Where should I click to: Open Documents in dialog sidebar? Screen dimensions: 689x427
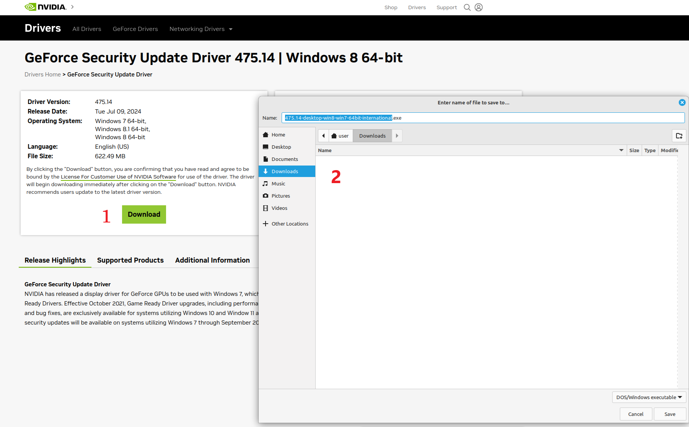pyautogui.click(x=287, y=159)
